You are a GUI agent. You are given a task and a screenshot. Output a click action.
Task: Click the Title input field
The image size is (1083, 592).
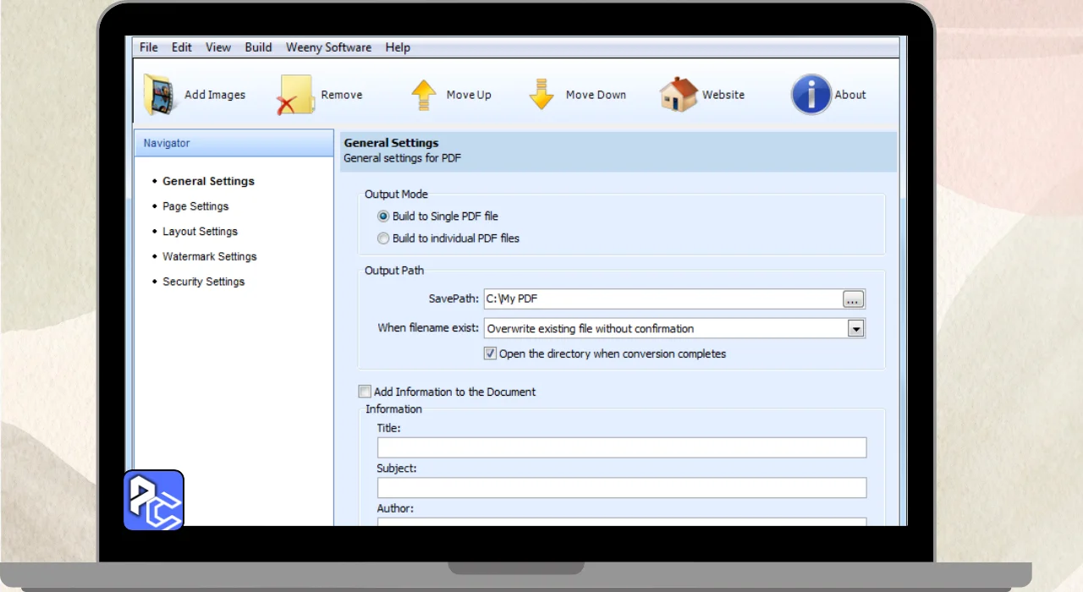pyautogui.click(x=621, y=447)
